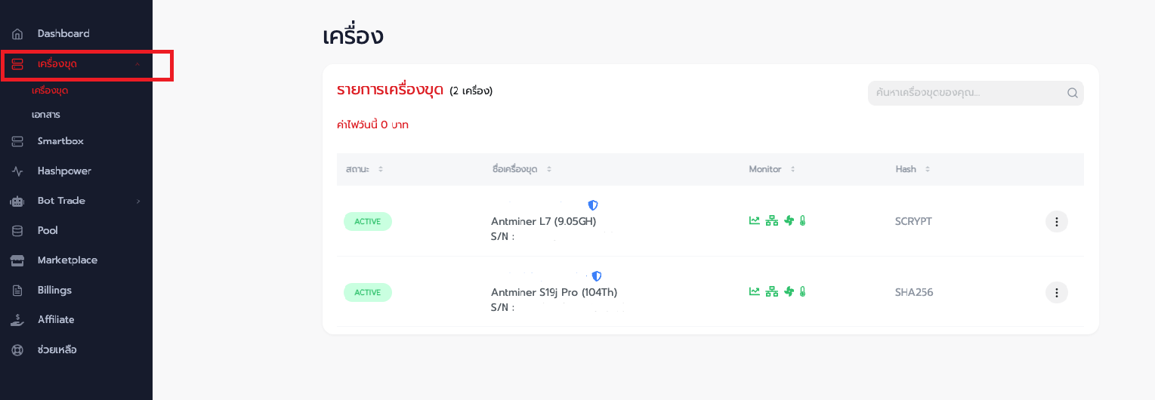Expand the Bot Trade submenu chevron

[137, 202]
